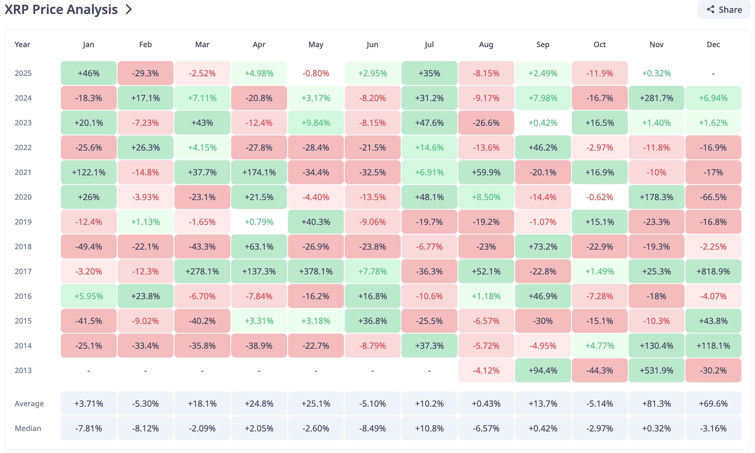Expand the chevron next to XRP Price Analysis

pyautogui.click(x=129, y=10)
